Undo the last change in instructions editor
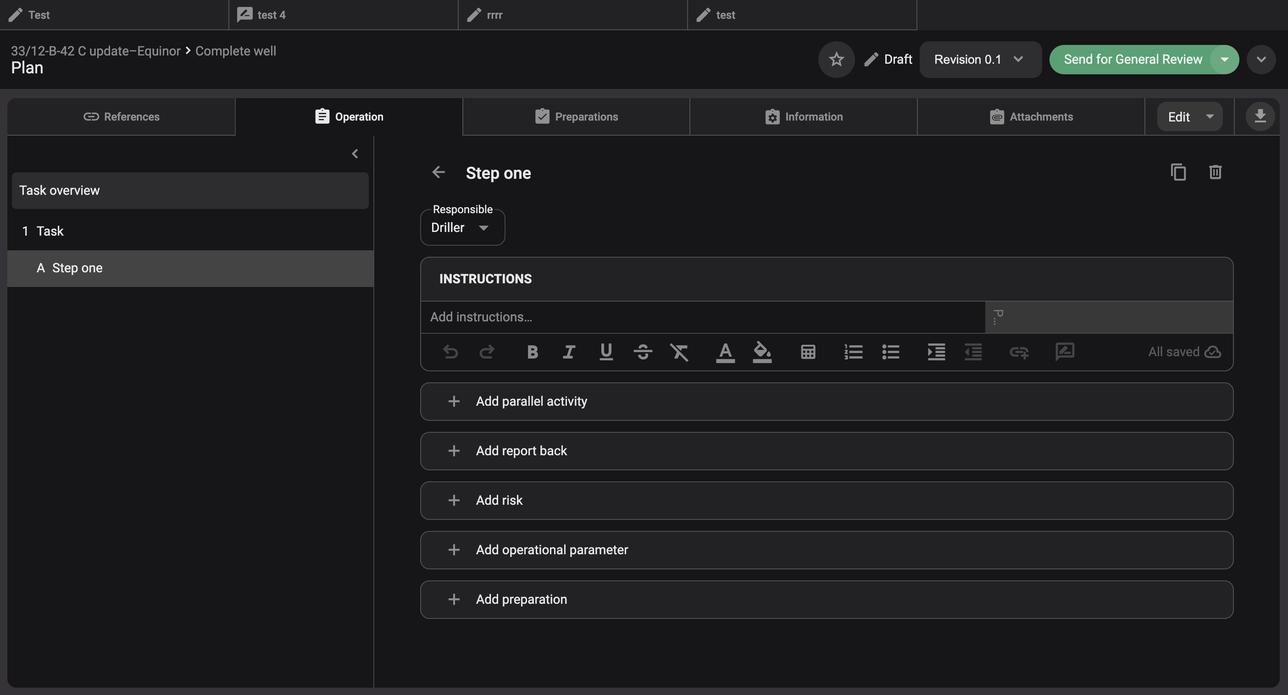Screen dimensions: 1288x695 coord(450,352)
